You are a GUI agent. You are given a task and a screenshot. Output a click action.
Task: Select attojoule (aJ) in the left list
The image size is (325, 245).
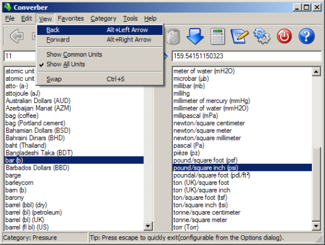pyautogui.click(x=74, y=93)
